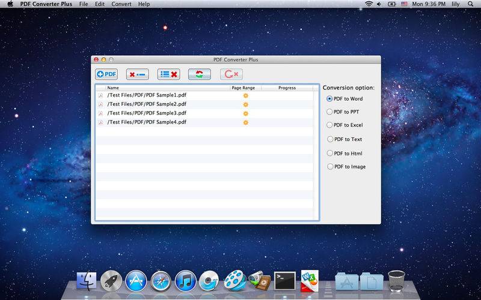Open the DVD disc app in Dock
Viewport: 481px width, 300px height.
pyautogui.click(x=209, y=281)
